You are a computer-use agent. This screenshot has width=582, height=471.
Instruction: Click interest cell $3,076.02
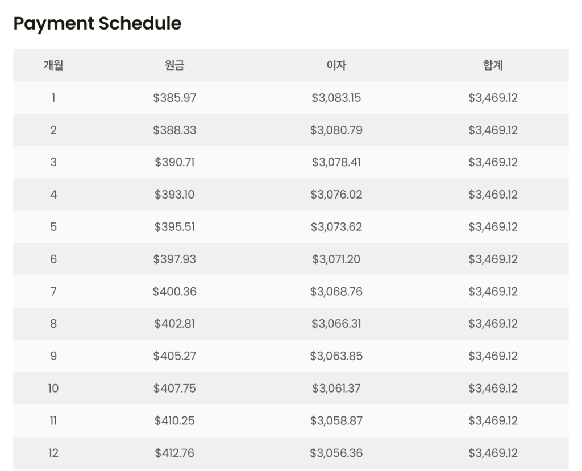coord(336,195)
